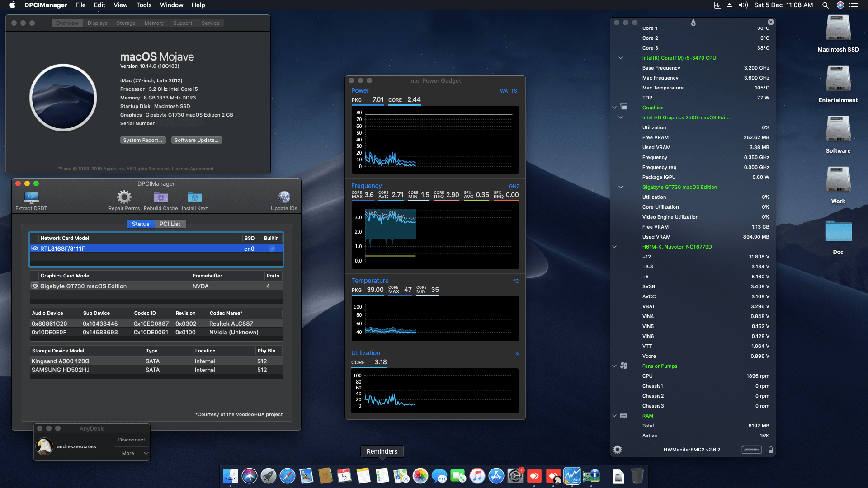Screen dimensions: 868x488
Task: Click the System Report button
Action: point(143,140)
